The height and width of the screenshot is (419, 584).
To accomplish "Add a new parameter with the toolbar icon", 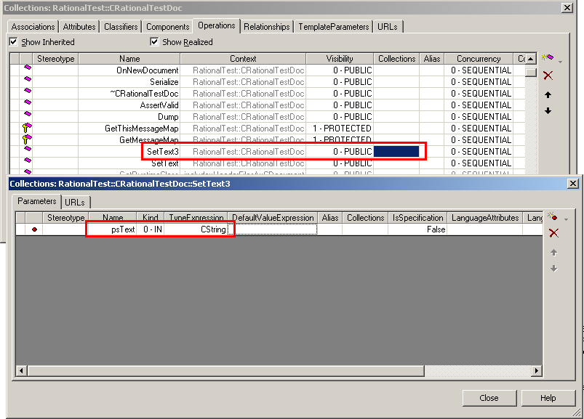I will click(553, 216).
